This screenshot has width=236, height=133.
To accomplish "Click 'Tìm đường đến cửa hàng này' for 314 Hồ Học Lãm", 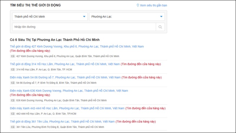I will tap(141, 64).
